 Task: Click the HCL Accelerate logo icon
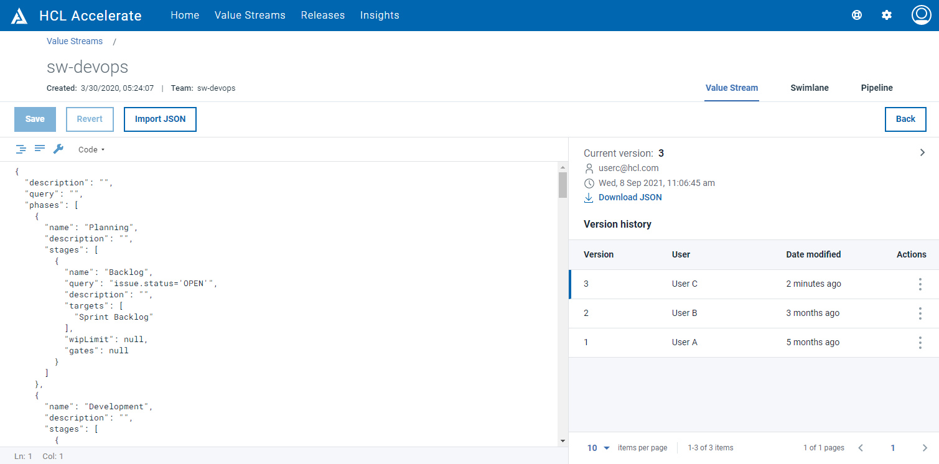[x=19, y=16]
